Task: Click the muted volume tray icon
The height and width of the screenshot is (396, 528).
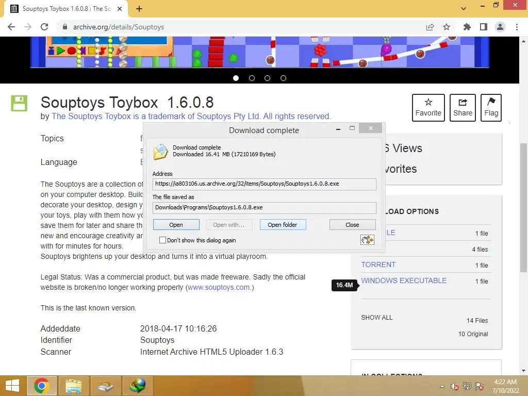Action: [x=454, y=386]
